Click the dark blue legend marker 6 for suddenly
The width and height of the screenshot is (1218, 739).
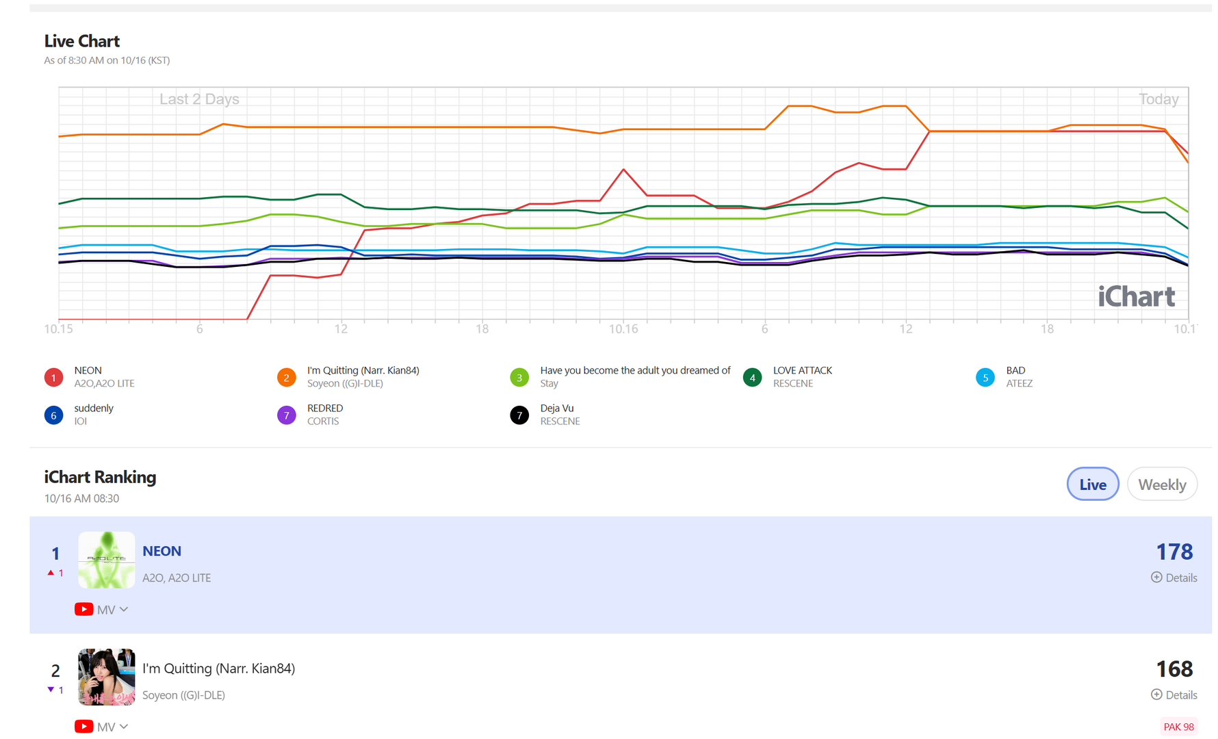(x=53, y=415)
